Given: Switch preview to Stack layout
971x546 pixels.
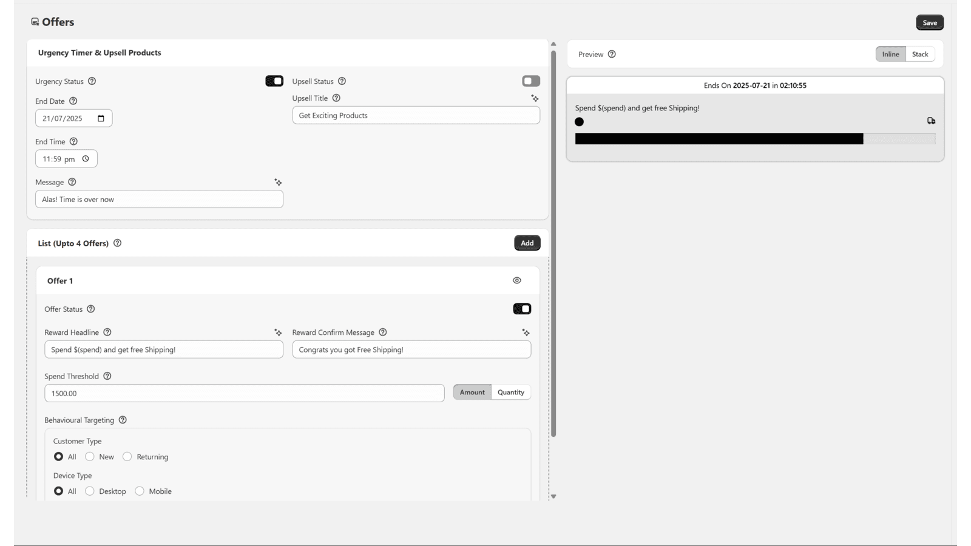Looking at the screenshot, I should [920, 54].
